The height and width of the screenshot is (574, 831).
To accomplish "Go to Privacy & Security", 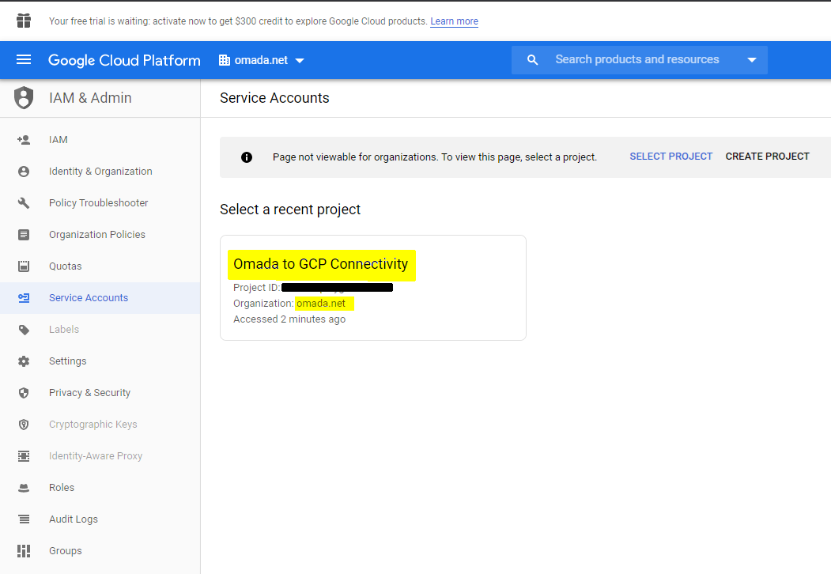I will coord(100,393).
